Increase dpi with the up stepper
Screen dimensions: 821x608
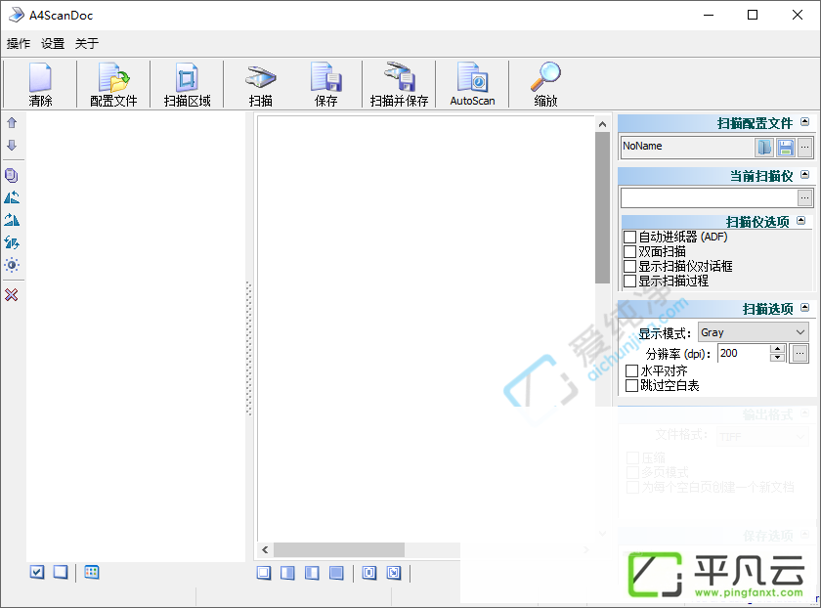pyautogui.click(x=778, y=349)
